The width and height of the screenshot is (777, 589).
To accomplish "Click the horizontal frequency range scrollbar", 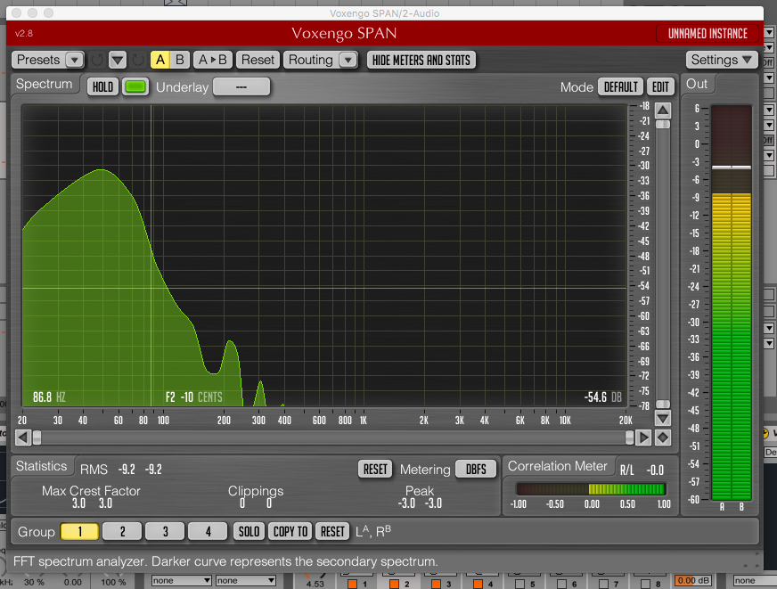I will click(x=333, y=438).
